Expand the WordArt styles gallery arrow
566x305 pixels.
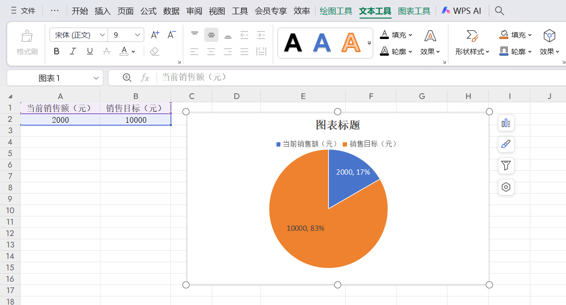coord(369,43)
